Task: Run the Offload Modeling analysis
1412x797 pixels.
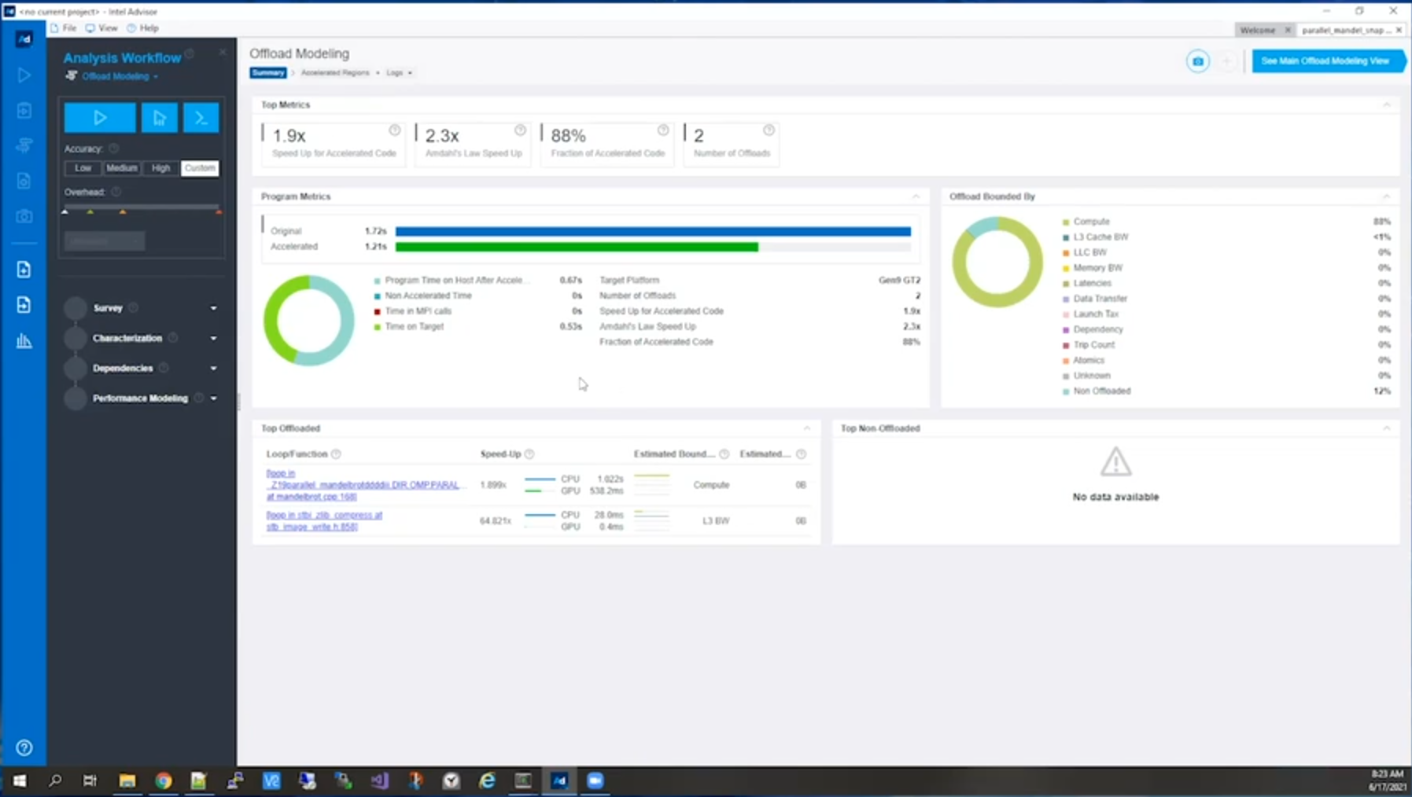Action: [x=99, y=118]
